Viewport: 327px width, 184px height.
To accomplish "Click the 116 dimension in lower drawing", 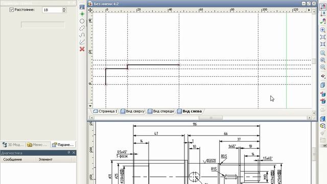I will [x=195, y=124].
